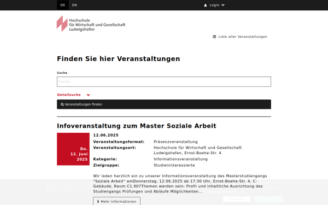Viewport: 328px width, 205px height.
Task: Open the Login dropdown menu
Action: [x=214, y=5]
